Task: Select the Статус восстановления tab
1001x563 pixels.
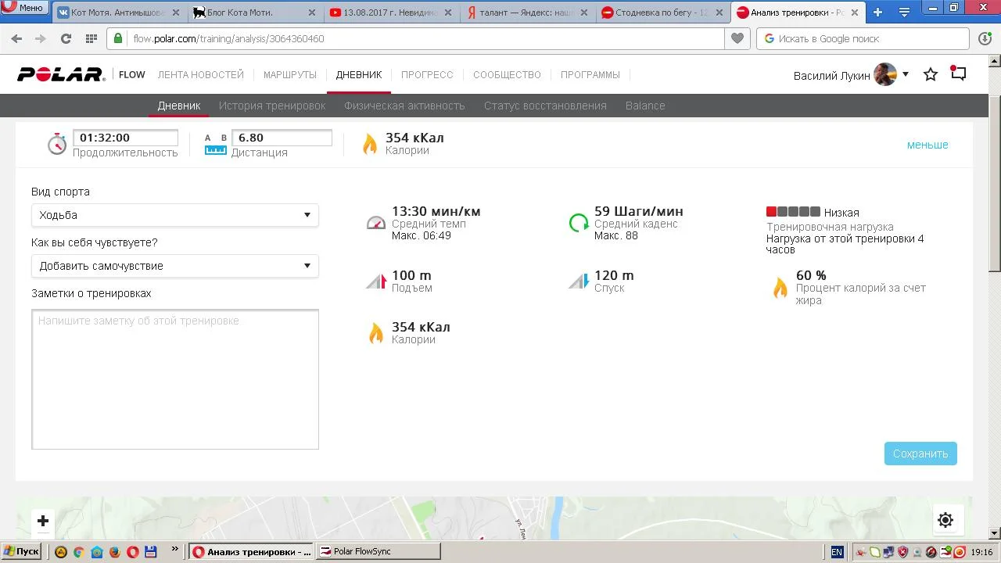Action: (x=545, y=106)
